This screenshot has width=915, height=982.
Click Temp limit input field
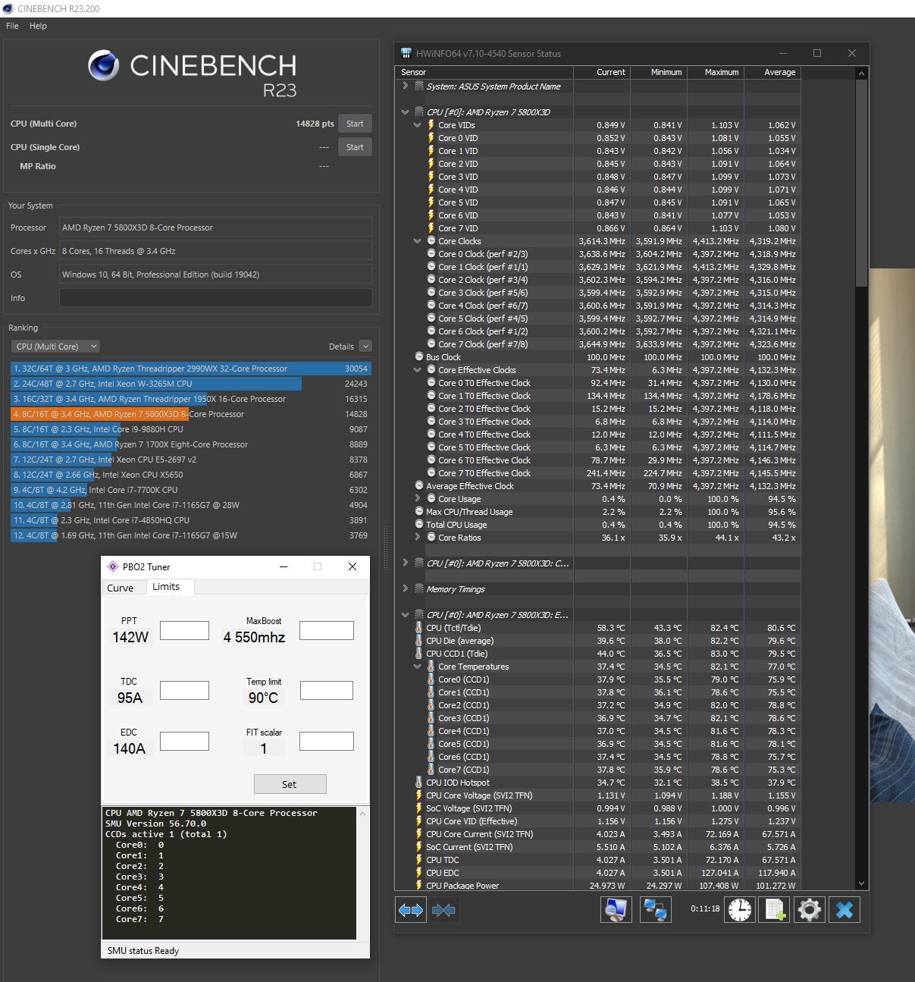point(327,690)
